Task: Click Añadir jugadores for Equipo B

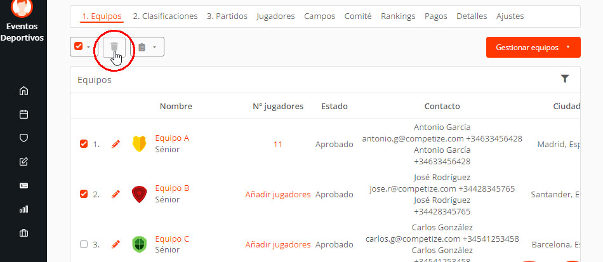Action: pyautogui.click(x=278, y=194)
